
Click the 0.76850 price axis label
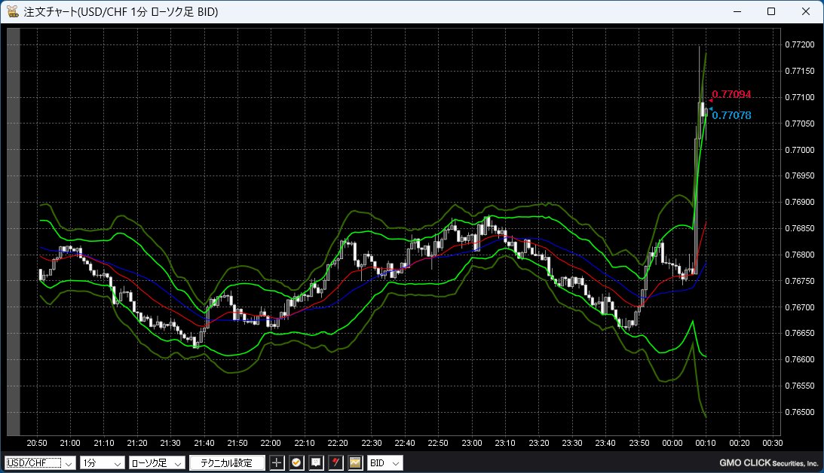coord(799,228)
